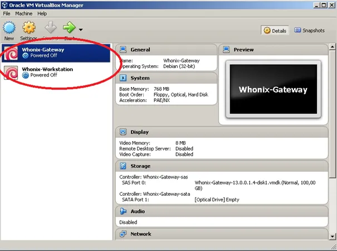The width and height of the screenshot is (337, 251).
Task: Click the Whonix-Gateway Debian swirl icon
Action: [11, 53]
